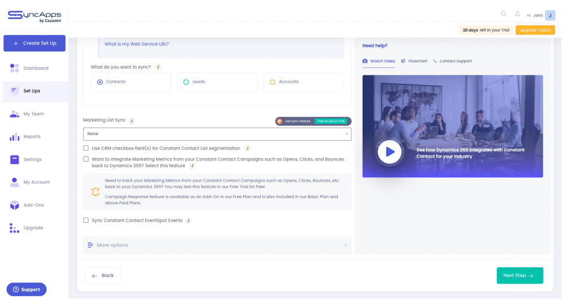Click the Flowchart tab icon
Viewport: 564px width, 305px height.
click(403, 61)
